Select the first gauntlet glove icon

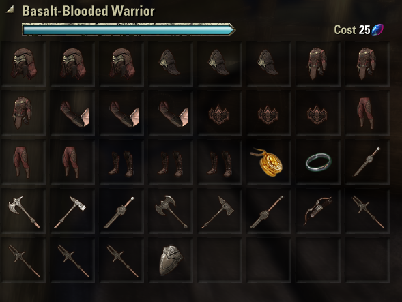coord(72,112)
